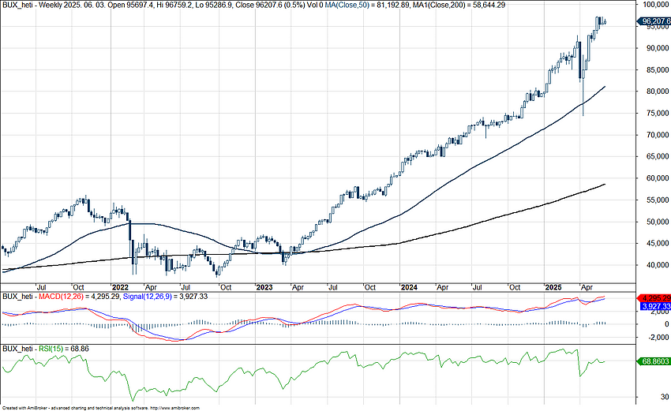Screen dimensions: 671x411
Task: Click the 2023 year marker on time axis
Action: coord(264,287)
